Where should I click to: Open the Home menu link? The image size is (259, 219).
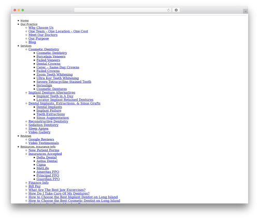pyautogui.click(x=24, y=21)
